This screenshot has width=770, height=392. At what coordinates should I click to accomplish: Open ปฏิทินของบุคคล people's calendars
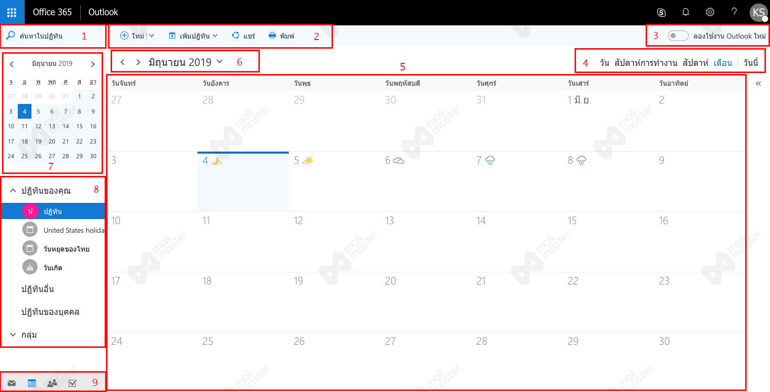click(50, 312)
